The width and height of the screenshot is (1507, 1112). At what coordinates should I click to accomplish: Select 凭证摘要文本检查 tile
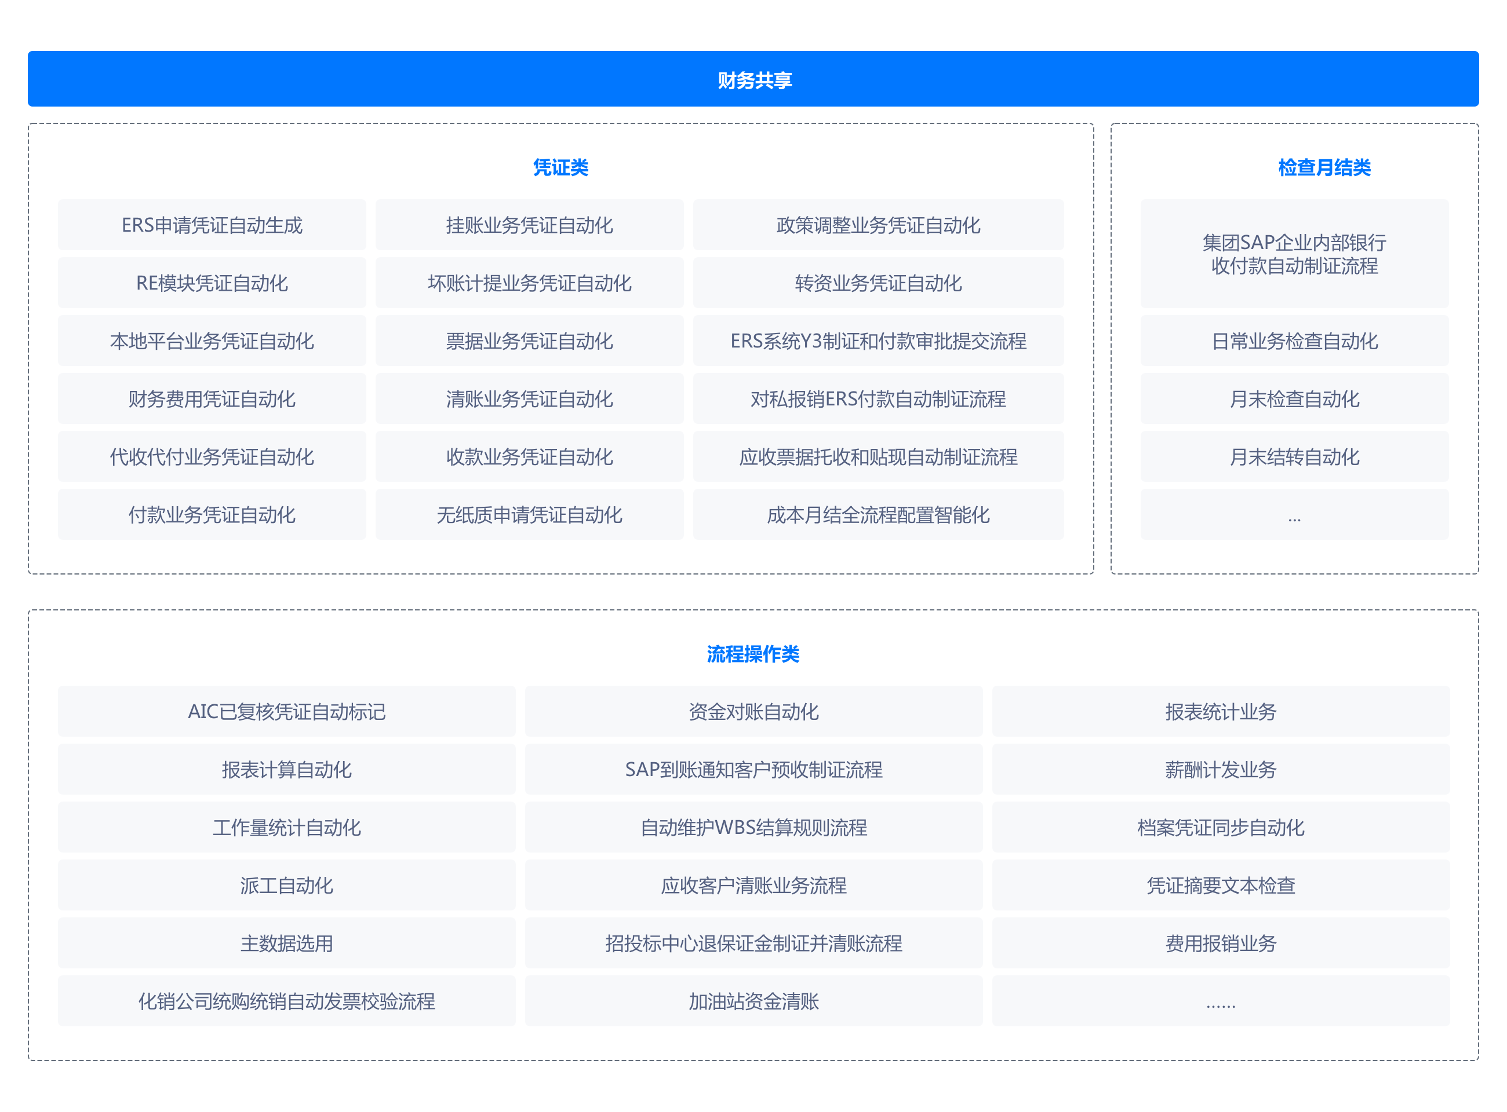1221,885
